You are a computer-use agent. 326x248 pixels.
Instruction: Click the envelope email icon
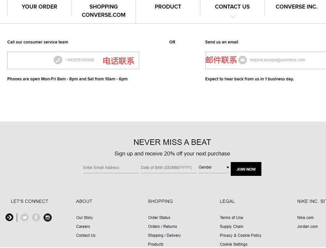(x=242, y=60)
